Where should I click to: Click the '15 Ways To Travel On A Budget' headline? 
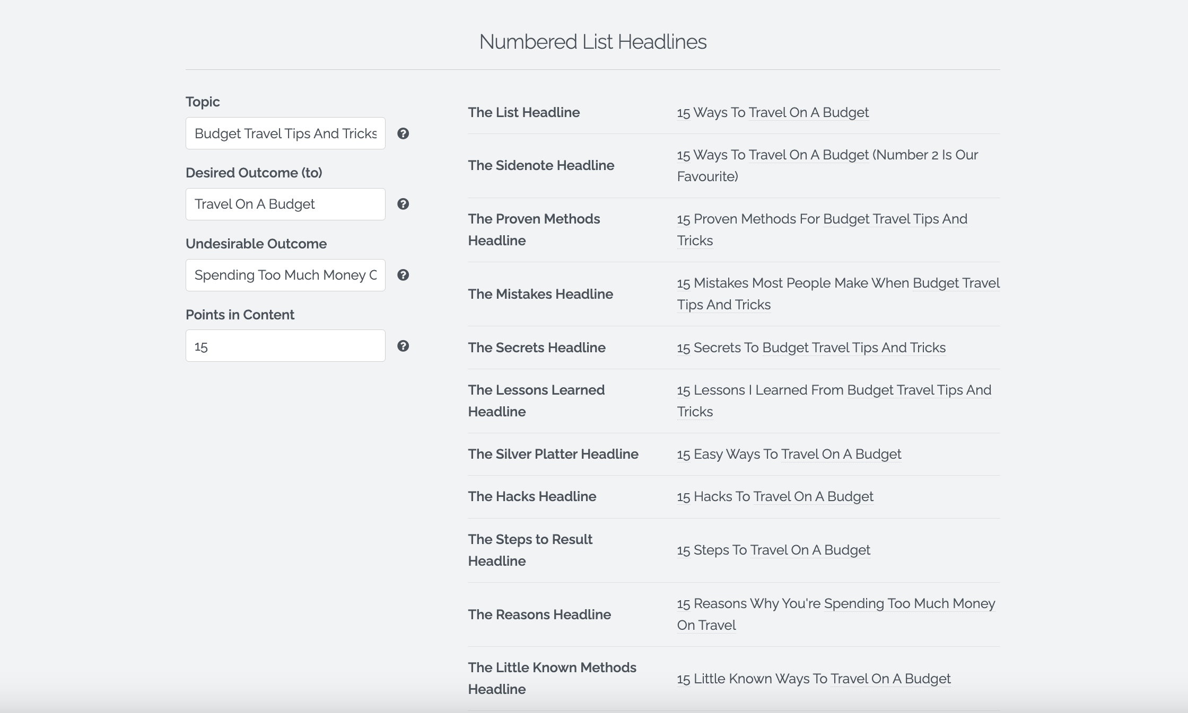[x=772, y=112]
